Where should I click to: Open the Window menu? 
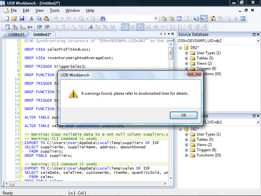click(72, 10)
